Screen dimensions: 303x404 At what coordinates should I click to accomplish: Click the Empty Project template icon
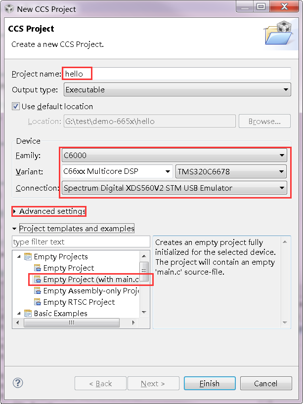pos(38,268)
